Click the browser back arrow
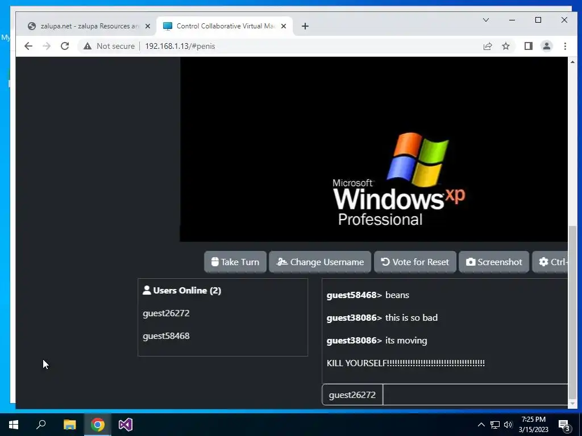Viewport: 582px width, 436px height. (28, 46)
